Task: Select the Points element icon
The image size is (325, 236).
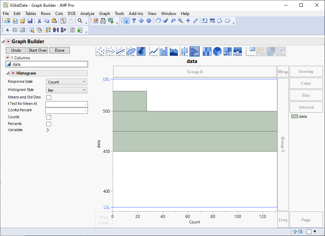Action: click(x=100, y=51)
